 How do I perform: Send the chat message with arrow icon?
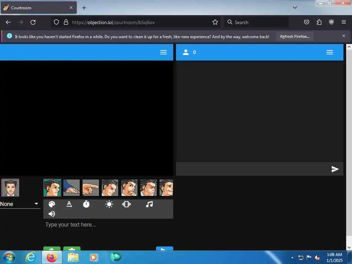[335, 169]
